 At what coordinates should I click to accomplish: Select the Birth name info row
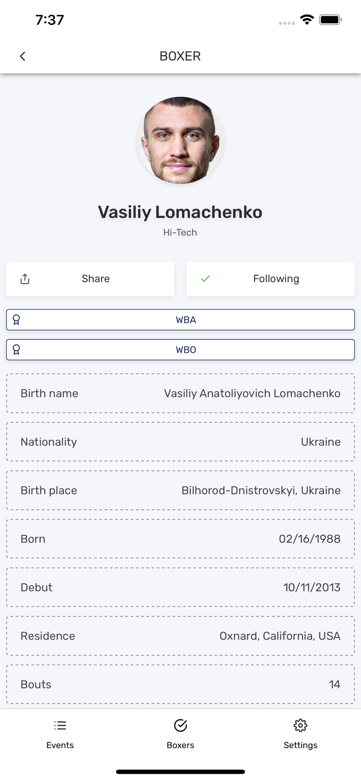click(x=180, y=393)
